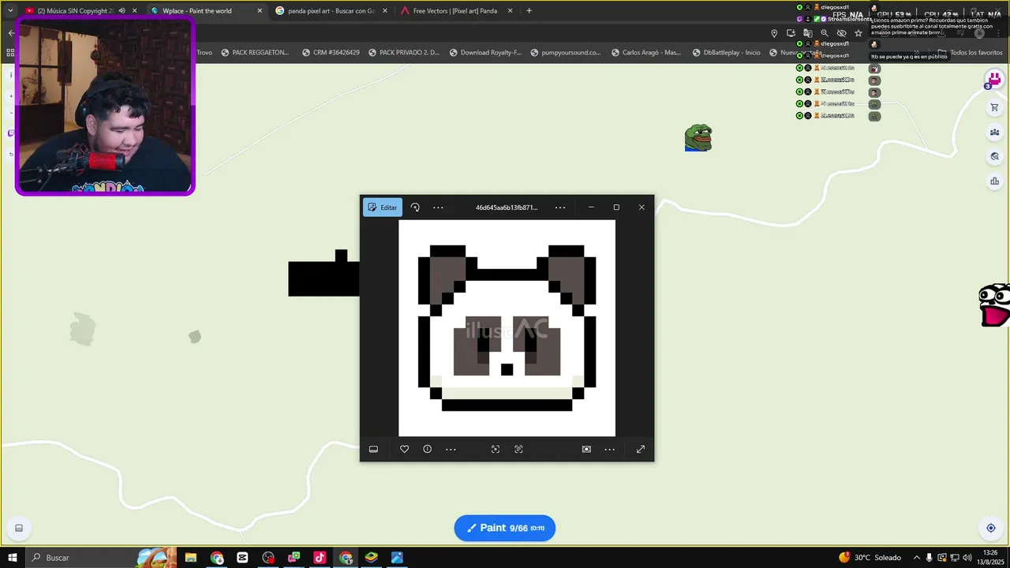1010x568 pixels.
Task: Open PACK REGGAETON bookmark
Action: [255, 53]
